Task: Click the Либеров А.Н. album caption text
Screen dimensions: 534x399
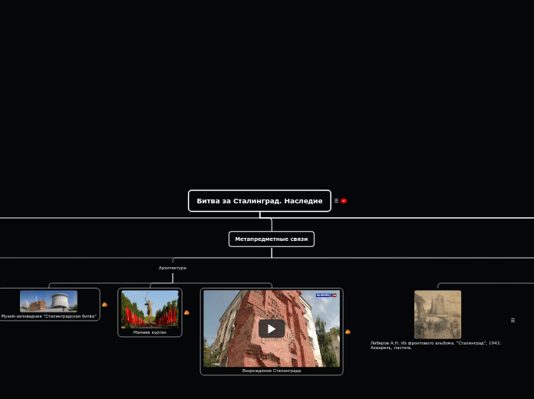Action: (436, 345)
